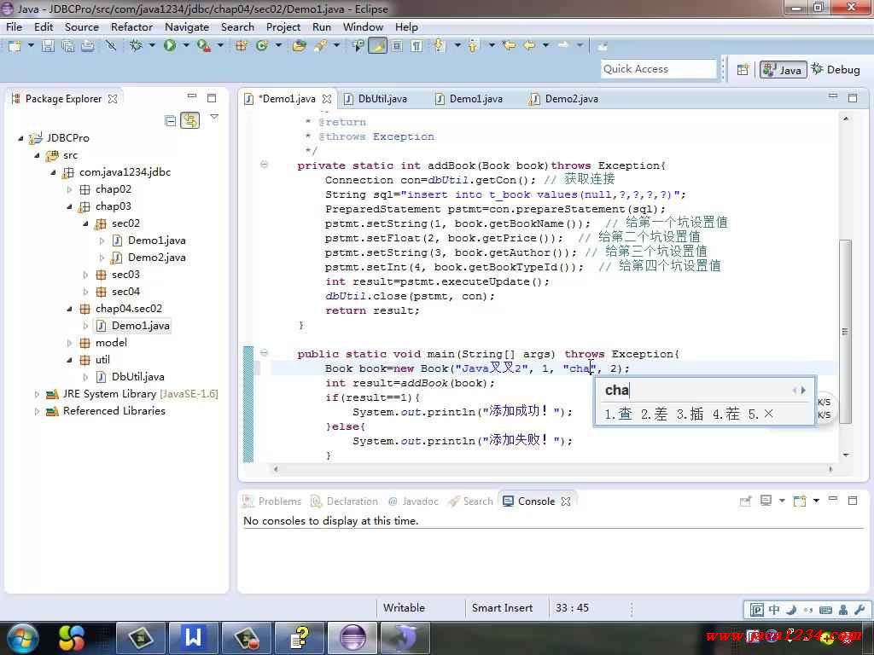The image size is (874, 655).
Task: Click the editor vertical scrollbar thumb
Action: click(846, 332)
